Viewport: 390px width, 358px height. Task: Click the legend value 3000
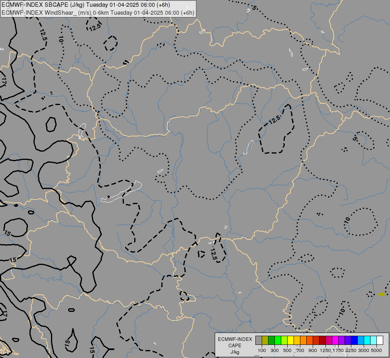tap(364, 350)
